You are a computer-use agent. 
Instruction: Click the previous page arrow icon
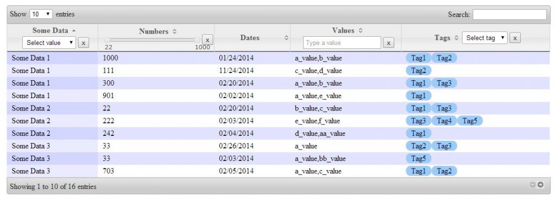pyautogui.click(x=533, y=185)
